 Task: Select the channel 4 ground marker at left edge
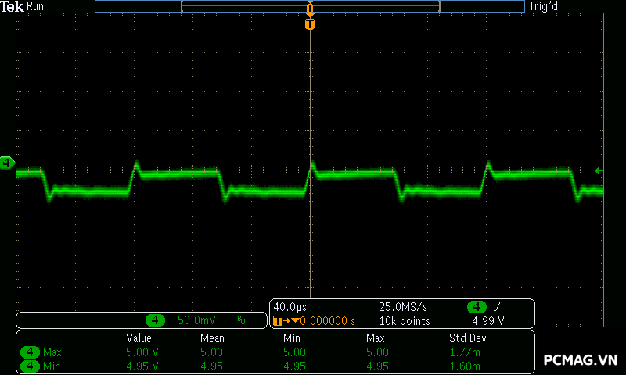[7, 162]
